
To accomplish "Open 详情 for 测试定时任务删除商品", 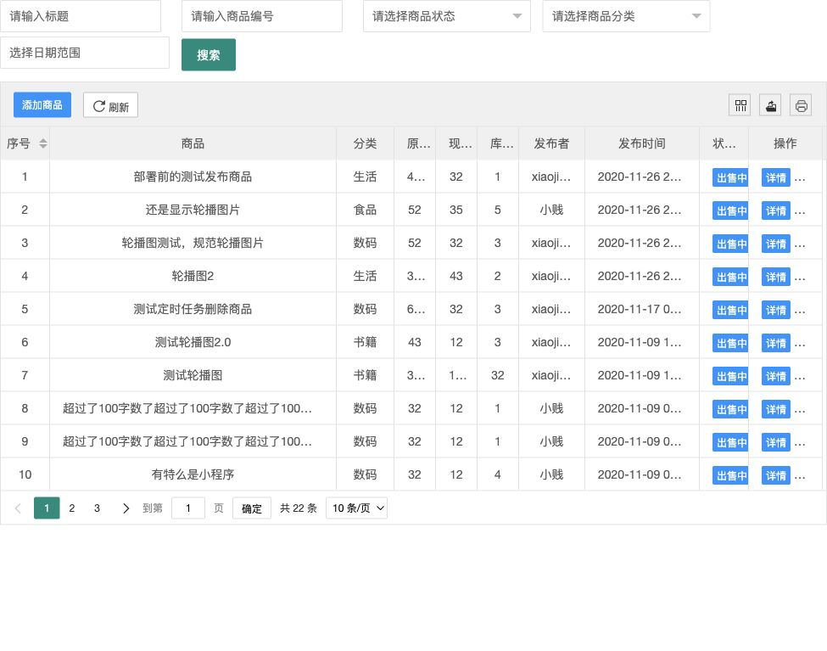I will [x=776, y=311].
